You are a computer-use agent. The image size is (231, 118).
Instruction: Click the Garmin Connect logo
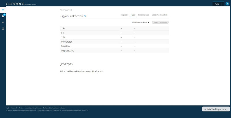click(21, 4)
